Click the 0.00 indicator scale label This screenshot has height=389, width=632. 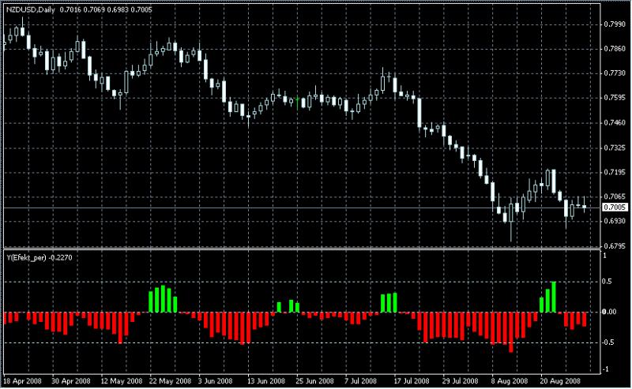[609, 312]
